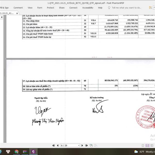Open the Connect ribbon tab
The image size is (155, 155).
pos(73,8)
